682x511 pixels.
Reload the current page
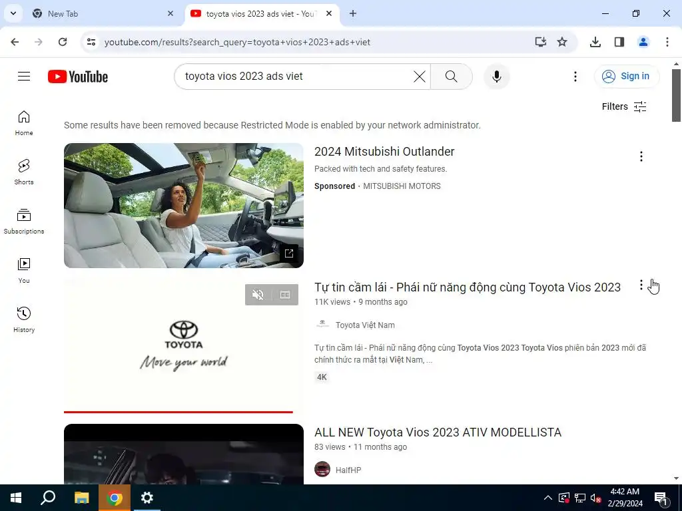[x=63, y=42]
